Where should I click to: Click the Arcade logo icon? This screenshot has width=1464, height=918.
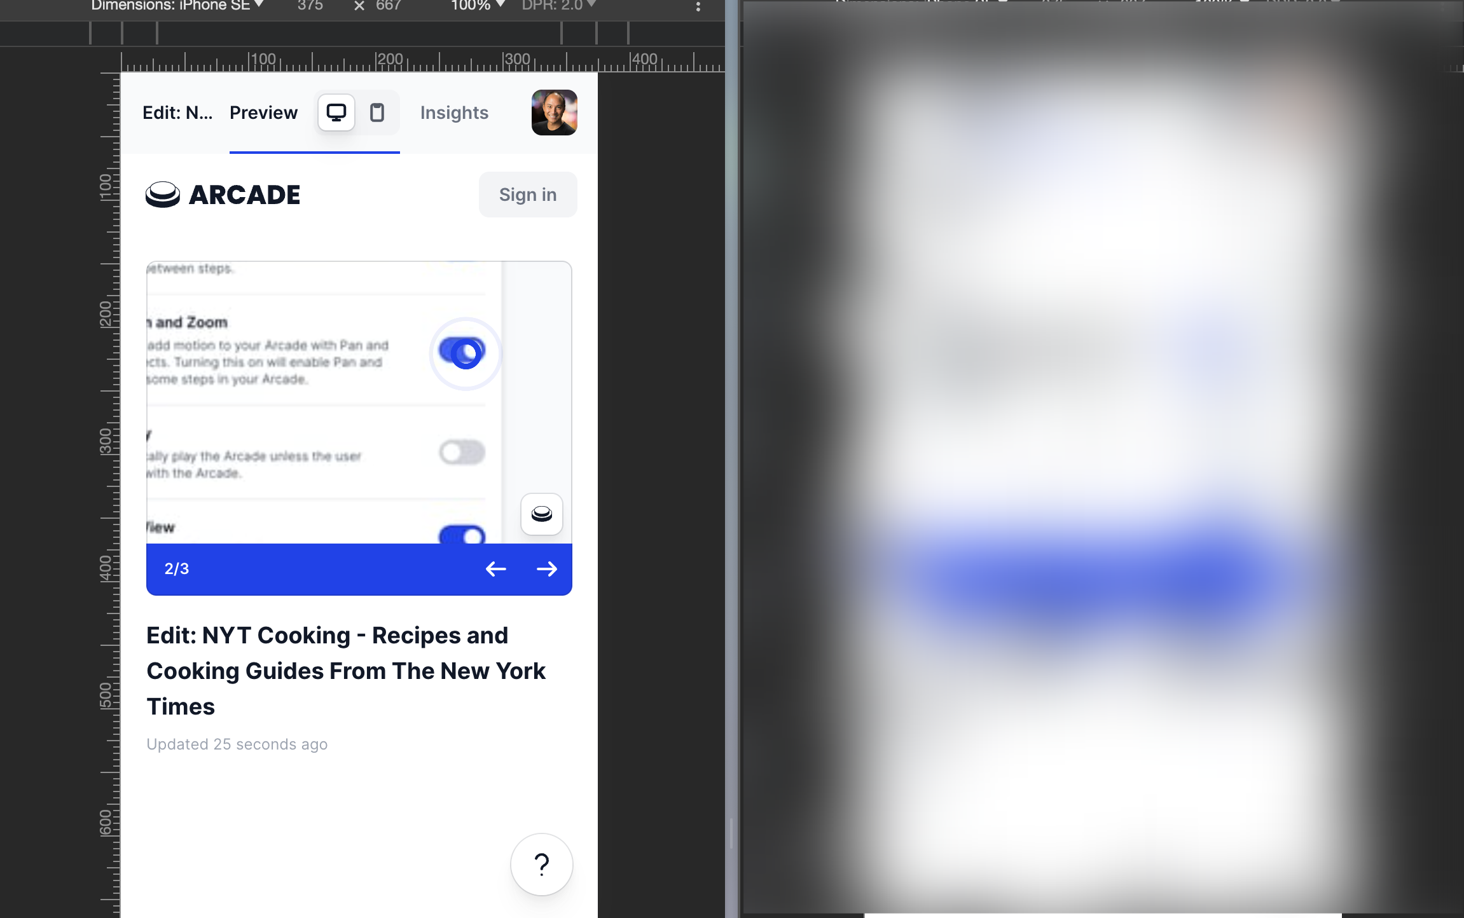click(162, 193)
